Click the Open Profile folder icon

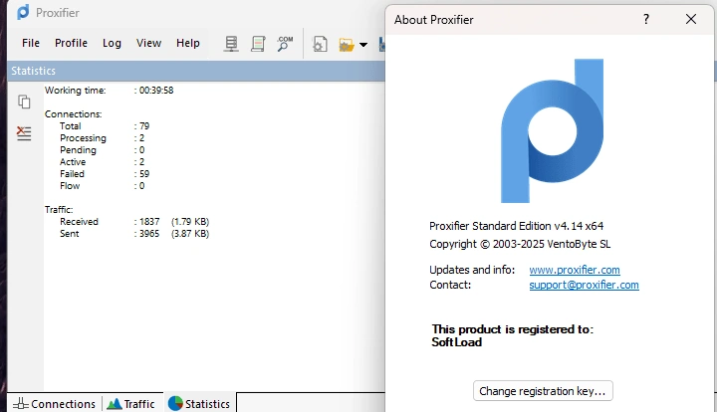[x=347, y=45]
